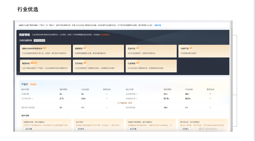
Task: Click the 立即邀约 button
Action: click(x=185, y=129)
